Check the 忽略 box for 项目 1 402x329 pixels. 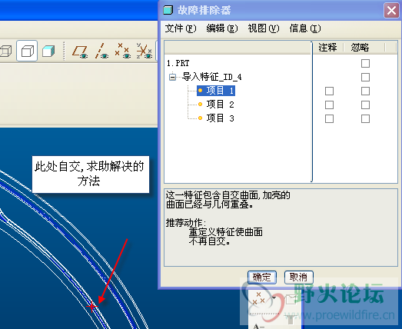pyautogui.click(x=365, y=91)
